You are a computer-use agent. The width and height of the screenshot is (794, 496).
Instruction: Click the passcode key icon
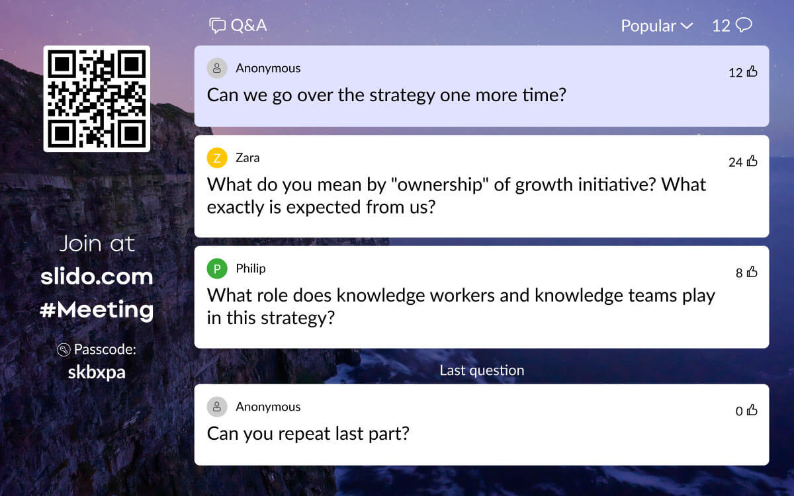coord(64,350)
